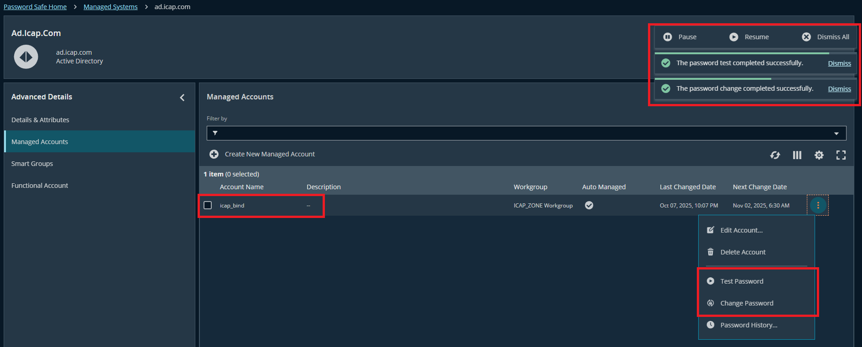The width and height of the screenshot is (862, 347).
Task: Click the refresh grid icon
Action: click(775, 155)
